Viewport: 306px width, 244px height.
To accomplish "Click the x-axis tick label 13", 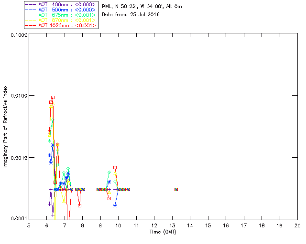I will (x=172, y=225).
